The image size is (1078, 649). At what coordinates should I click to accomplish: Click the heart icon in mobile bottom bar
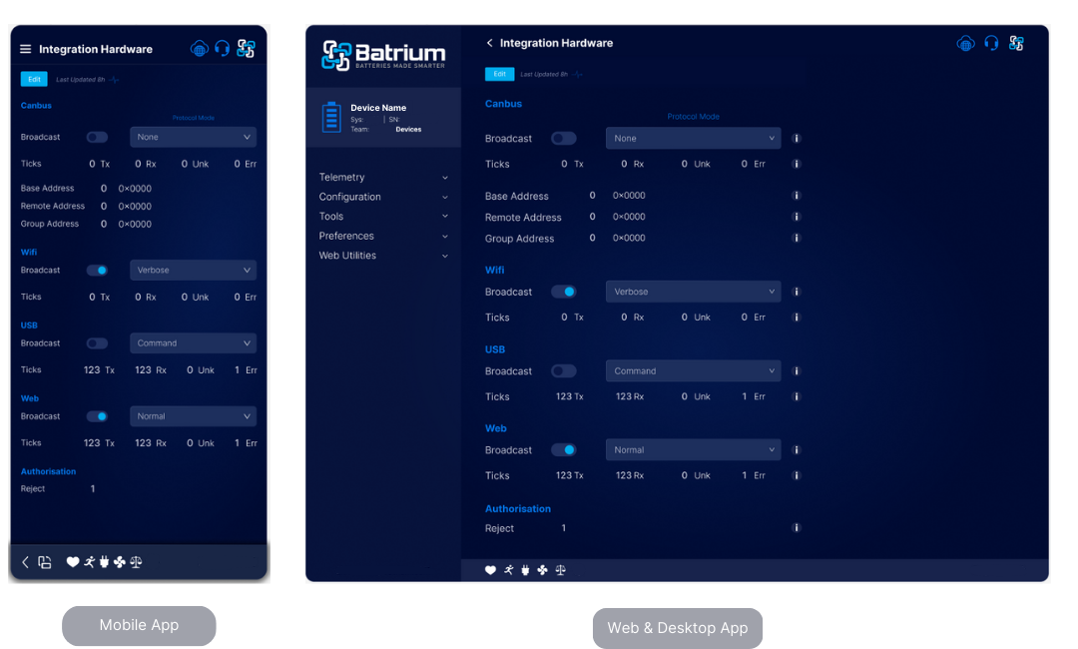coord(72,562)
